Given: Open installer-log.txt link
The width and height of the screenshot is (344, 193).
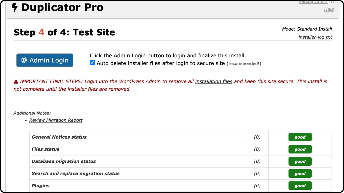Looking at the screenshot, I should click(x=315, y=37).
